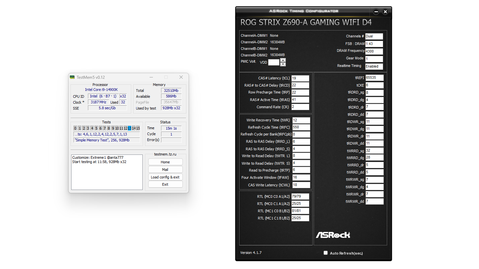479x269 pixels.
Task: Click the Available memory 586Mb value
Action: [x=171, y=96]
